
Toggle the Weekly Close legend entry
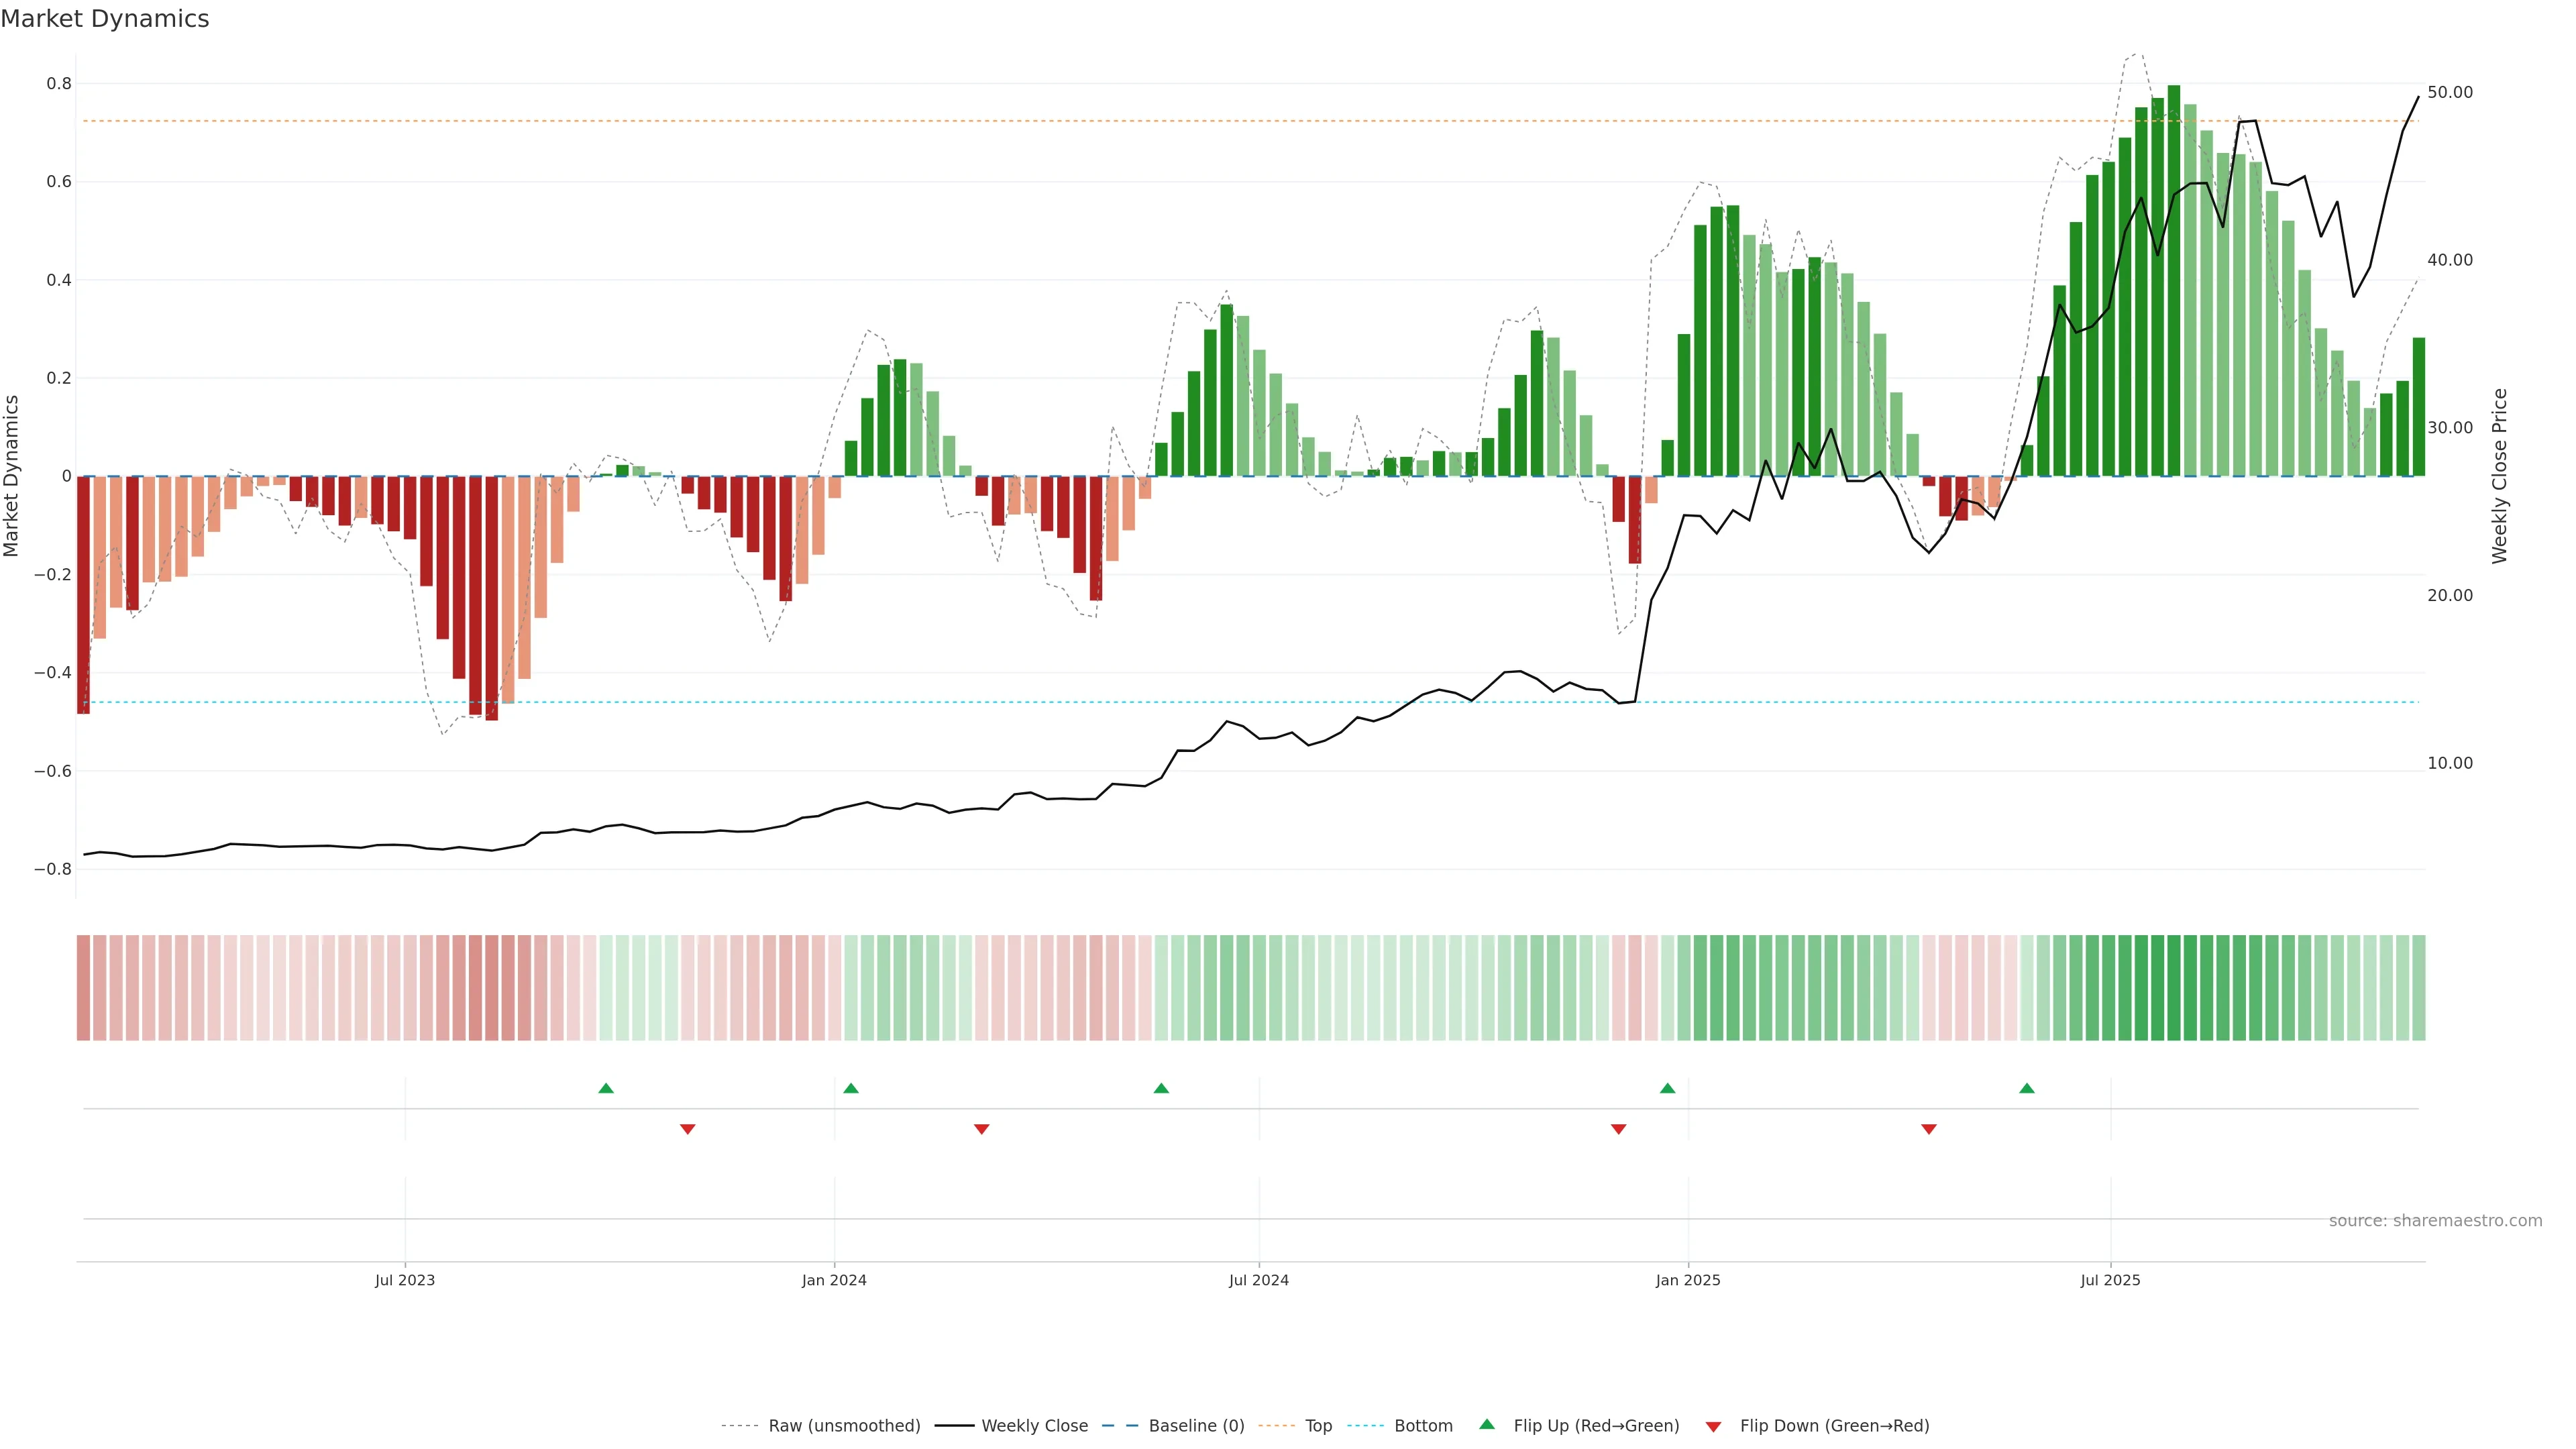[1034, 1426]
